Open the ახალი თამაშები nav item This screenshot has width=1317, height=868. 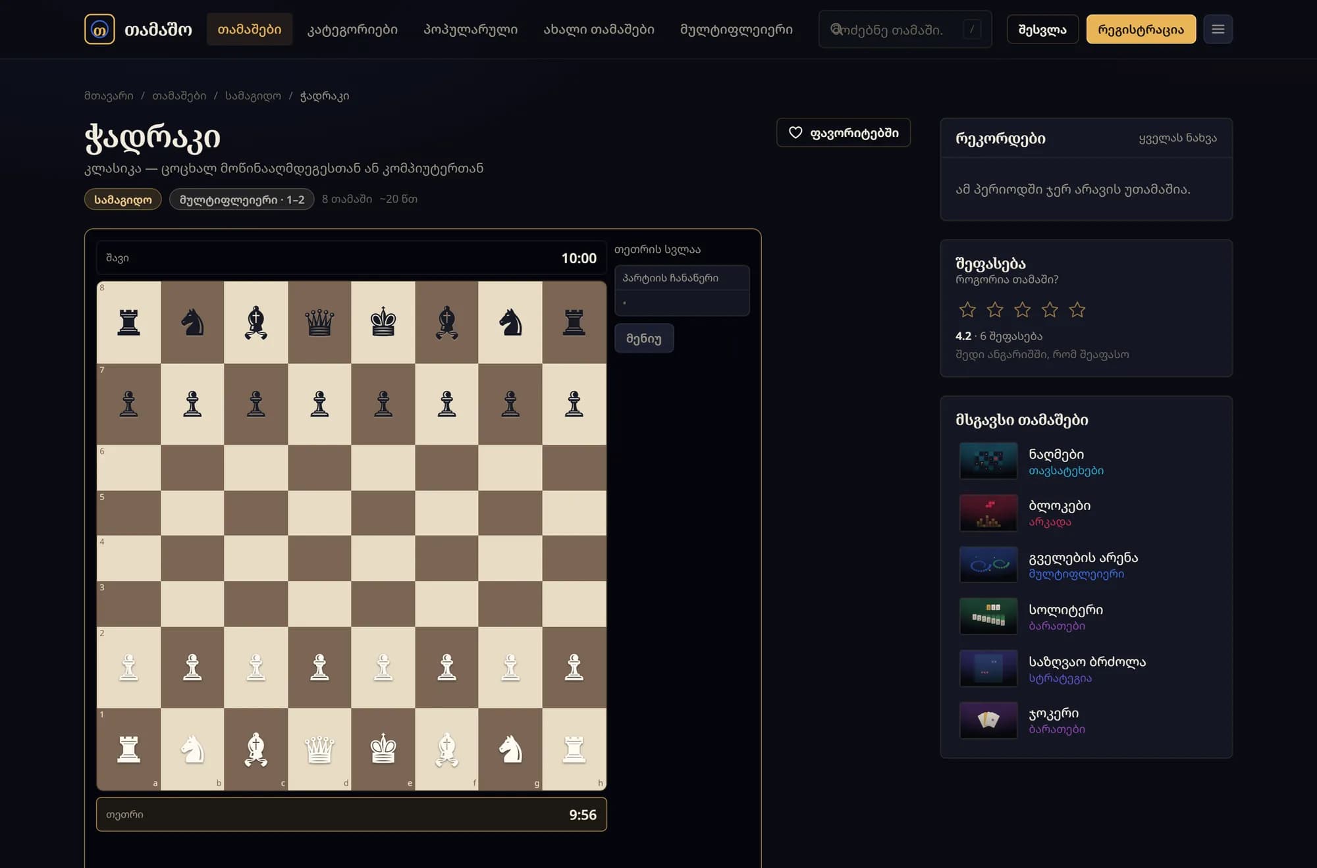[599, 30]
